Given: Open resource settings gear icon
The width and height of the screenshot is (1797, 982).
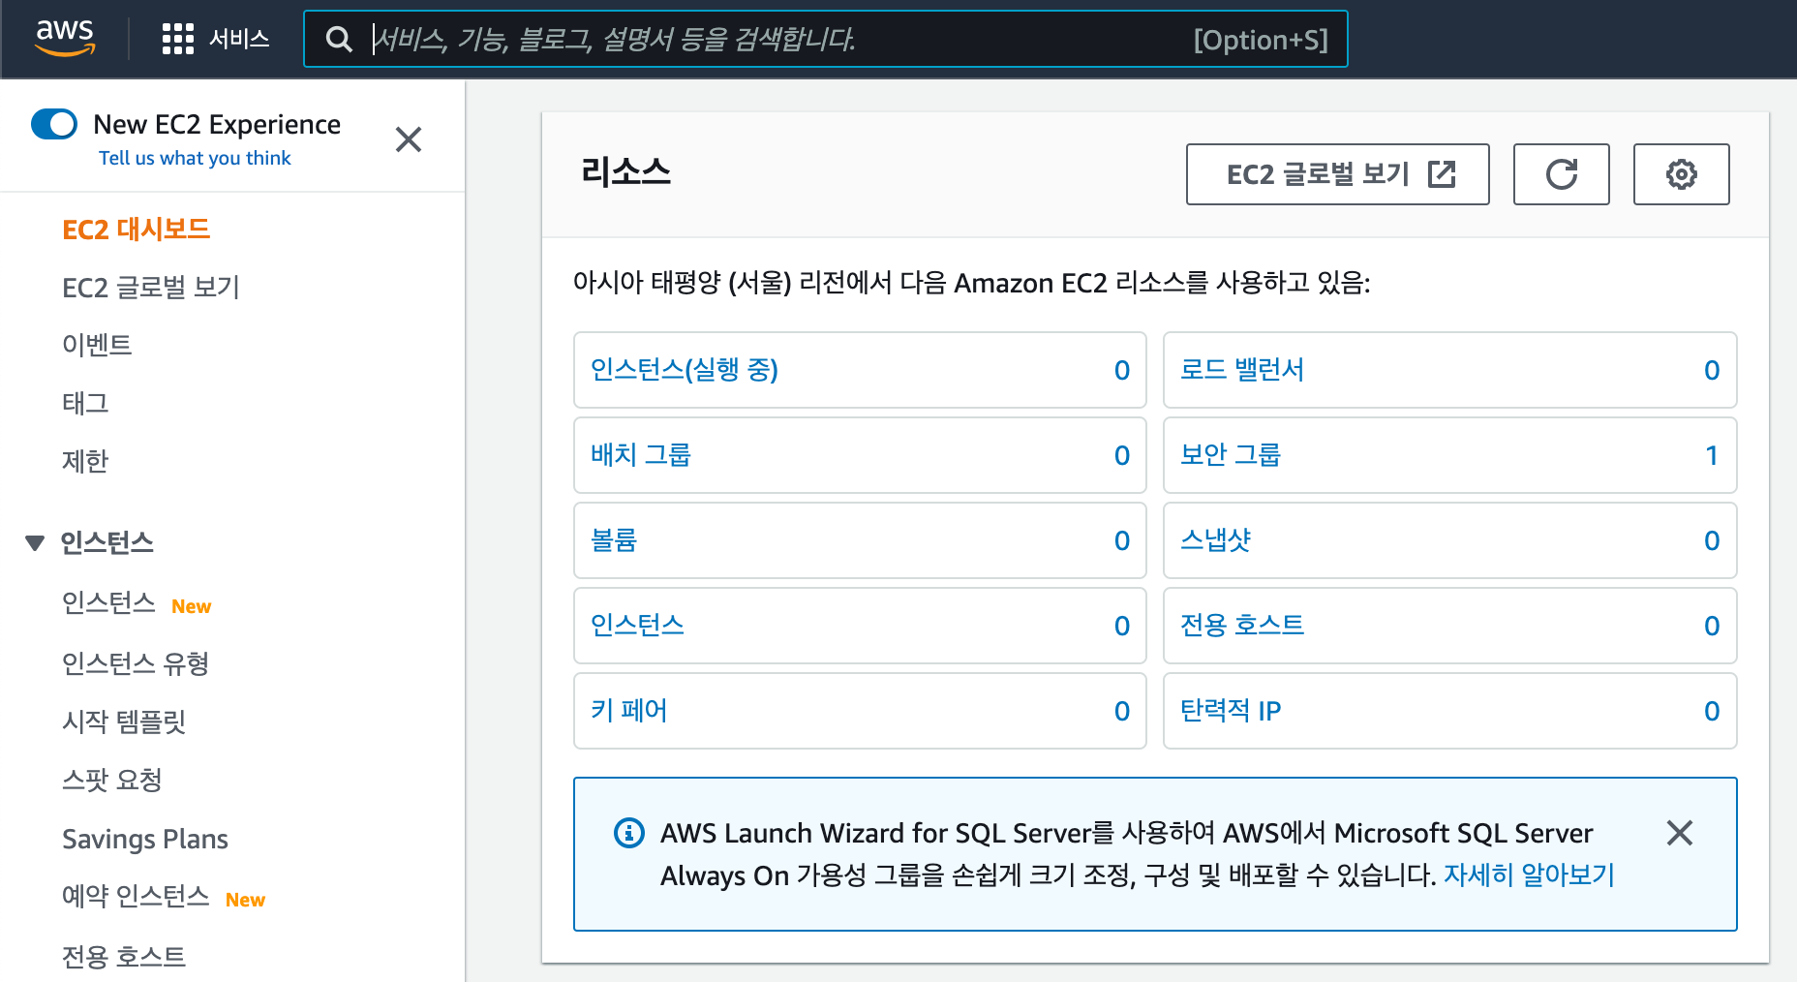Looking at the screenshot, I should click(1682, 174).
